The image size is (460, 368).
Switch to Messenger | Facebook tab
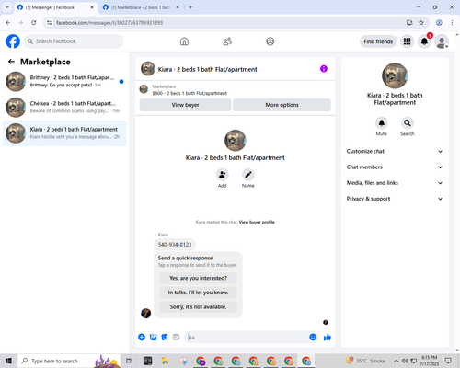pyautogui.click(x=55, y=7)
